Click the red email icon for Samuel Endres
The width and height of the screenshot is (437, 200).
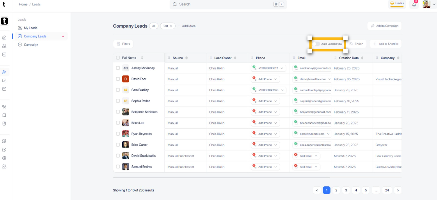point(296,166)
